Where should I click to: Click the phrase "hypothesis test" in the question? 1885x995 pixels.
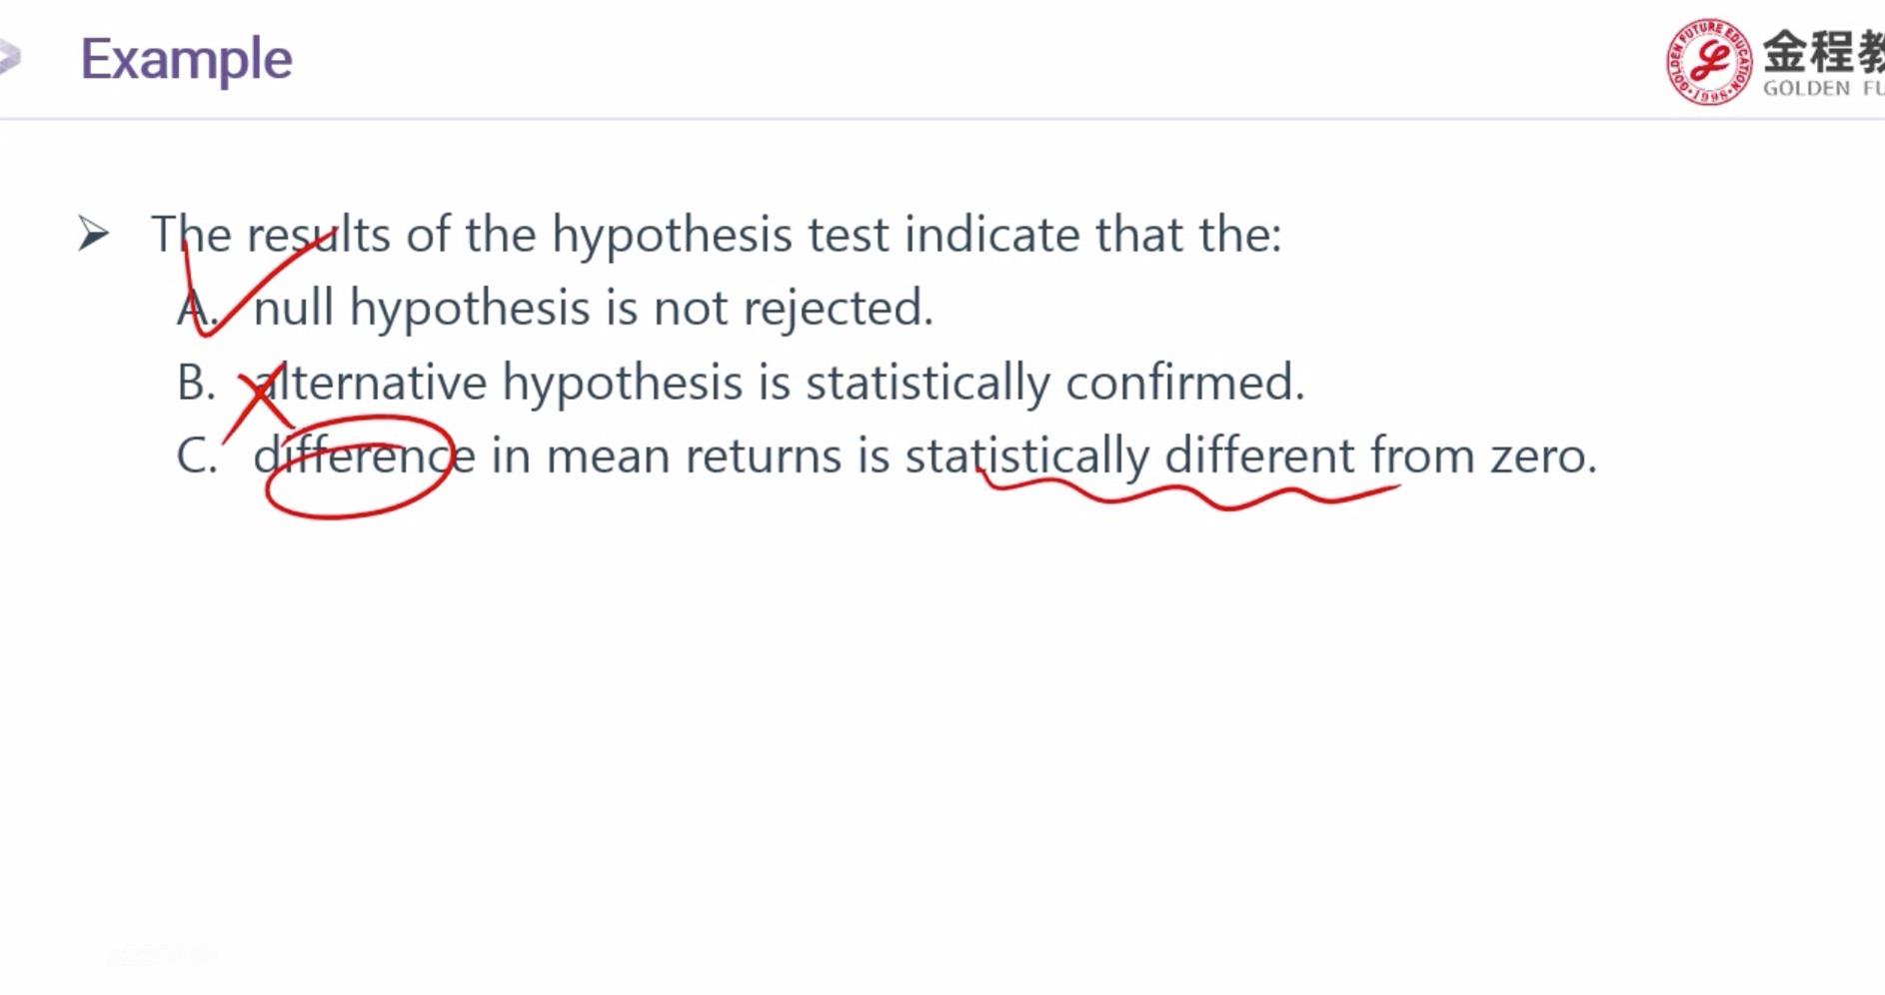720,235
